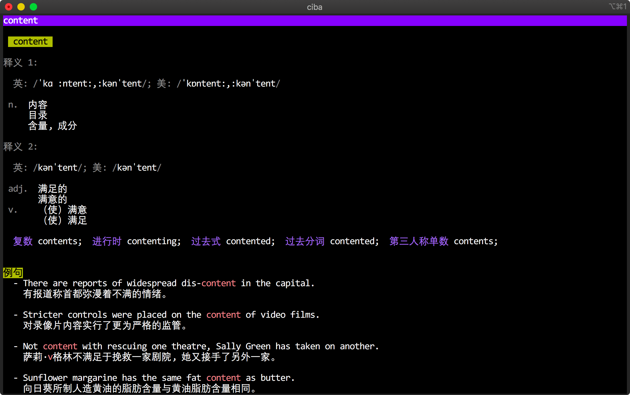The height and width of the screenshot is (395, 630).
Task: Click the yellow-highlighted content headword label
Action: (x=30, y=42)
